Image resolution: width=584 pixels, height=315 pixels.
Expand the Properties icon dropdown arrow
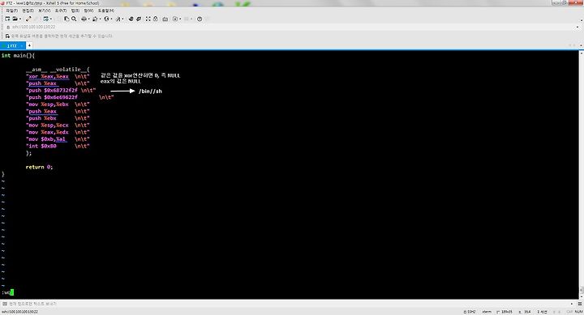[50, 19]
